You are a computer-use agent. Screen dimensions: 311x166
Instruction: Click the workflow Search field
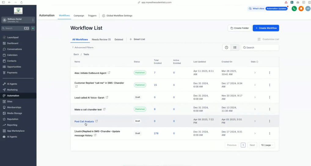tap(262, 47)
